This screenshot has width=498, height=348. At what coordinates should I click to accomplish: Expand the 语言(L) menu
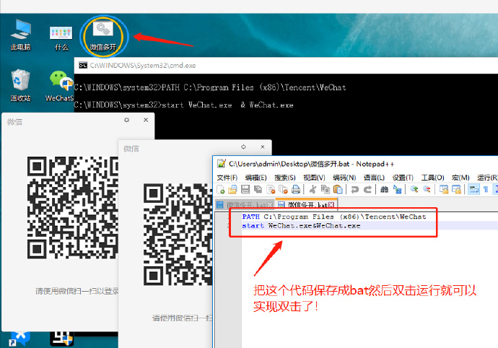point(374,178)
